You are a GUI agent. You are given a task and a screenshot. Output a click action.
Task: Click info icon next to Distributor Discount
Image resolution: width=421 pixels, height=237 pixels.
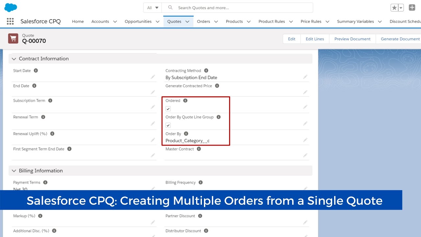tap(206, 231)
